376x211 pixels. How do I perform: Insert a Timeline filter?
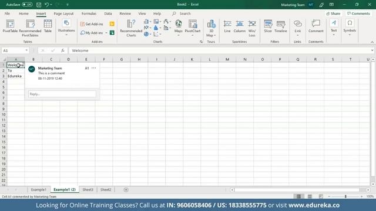point(281,26)
